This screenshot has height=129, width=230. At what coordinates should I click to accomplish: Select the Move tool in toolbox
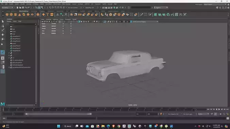(3, 35)
